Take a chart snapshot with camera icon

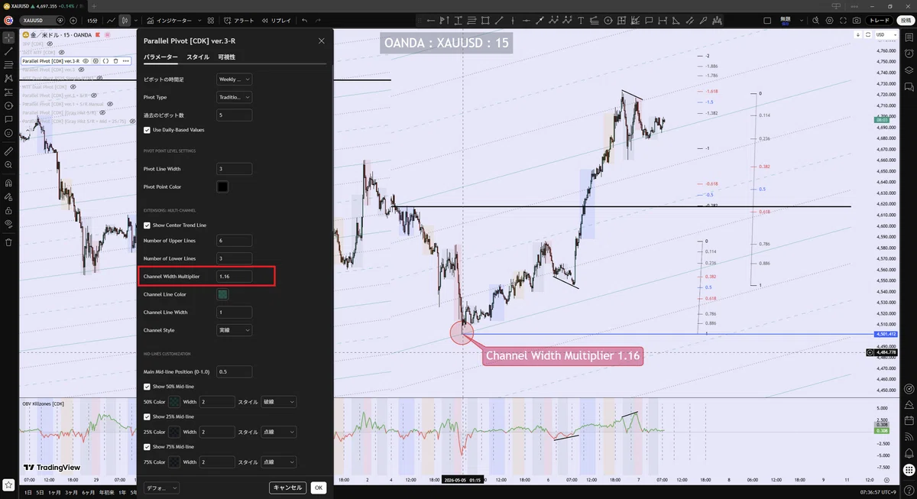pyautogui.click(x=857, y=21)
